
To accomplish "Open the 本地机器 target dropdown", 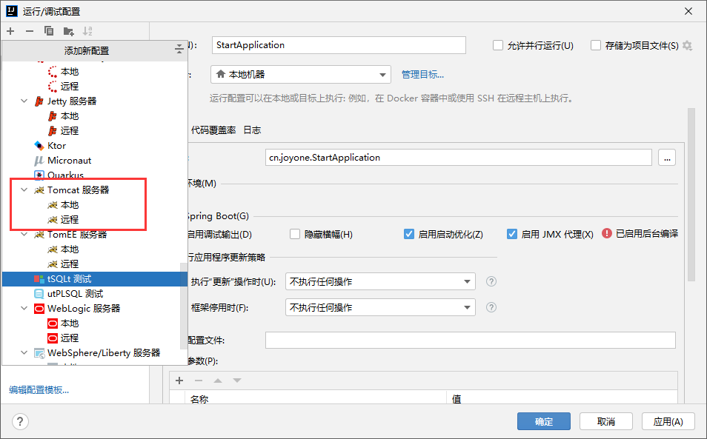I will [301, 74].
